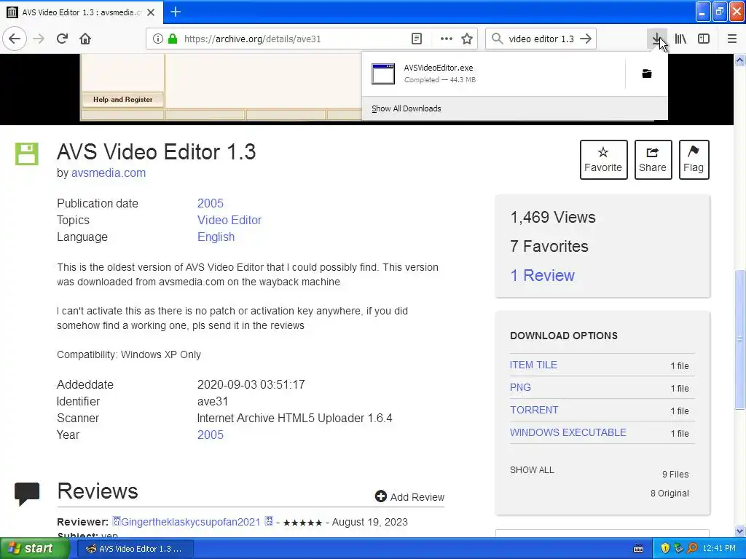Click SHOW ALL download files
Image resolution: width=746 pixels, height=559 pixels.
pos(532,470)
